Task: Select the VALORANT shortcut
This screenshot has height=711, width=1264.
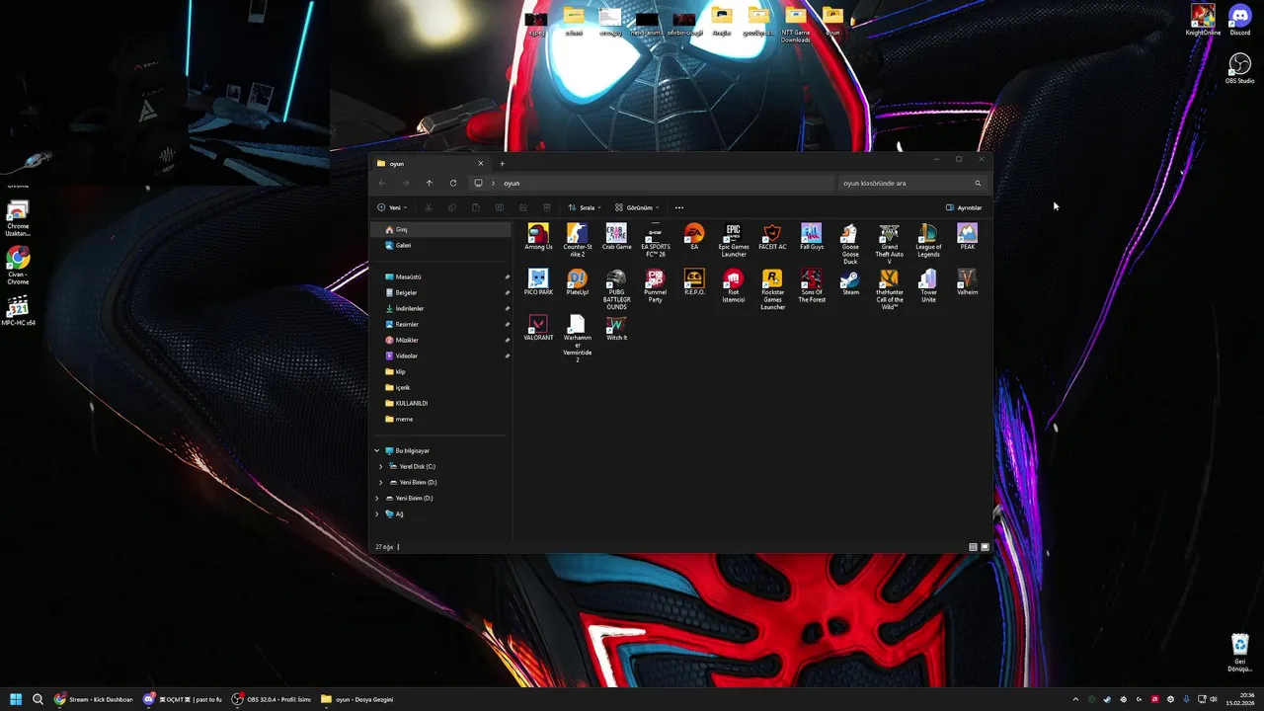Action: pos(538,328)
